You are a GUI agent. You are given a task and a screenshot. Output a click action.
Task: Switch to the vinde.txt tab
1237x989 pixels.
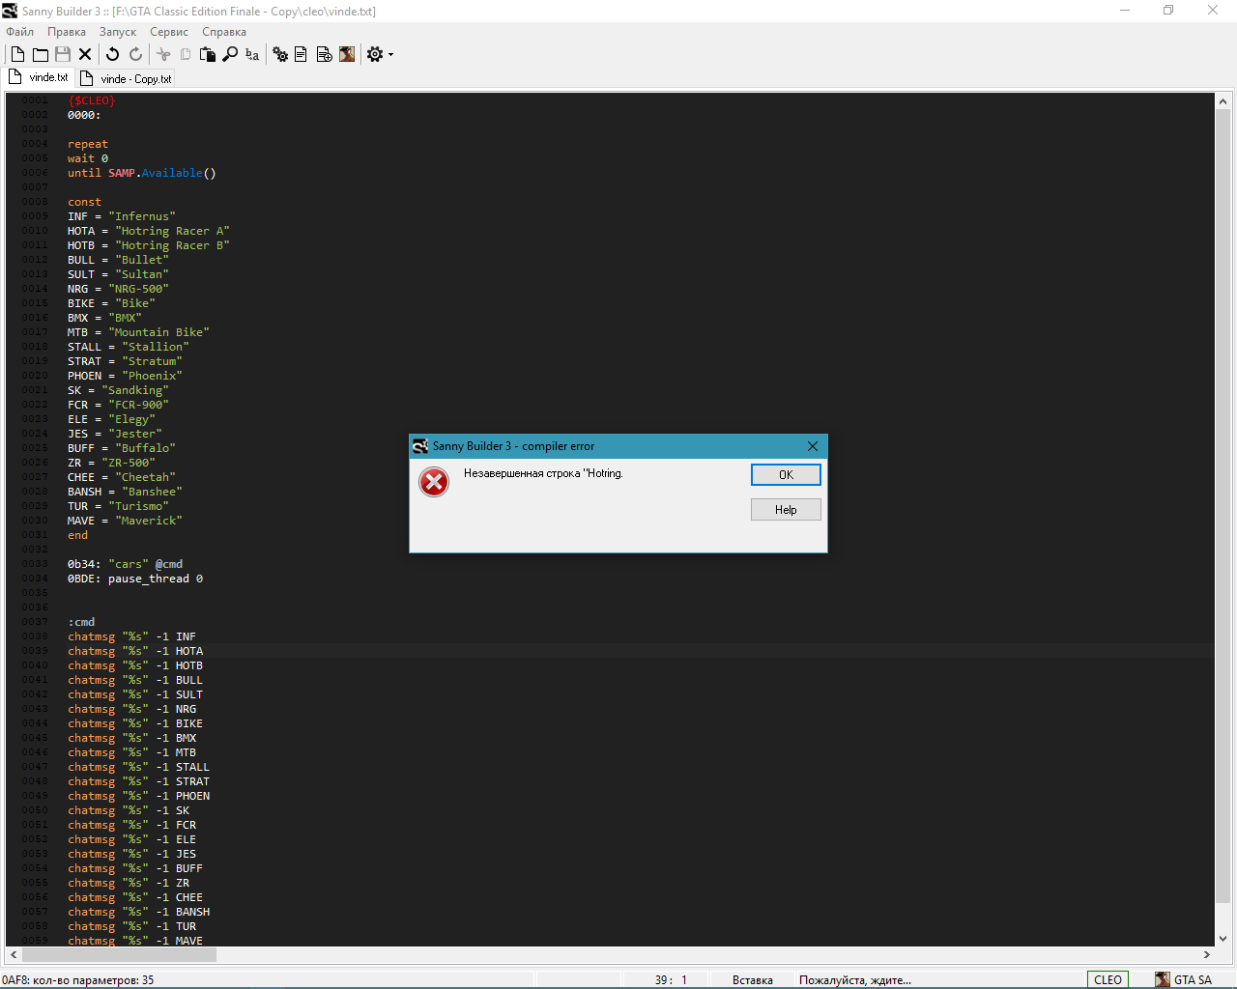(39, 77)
